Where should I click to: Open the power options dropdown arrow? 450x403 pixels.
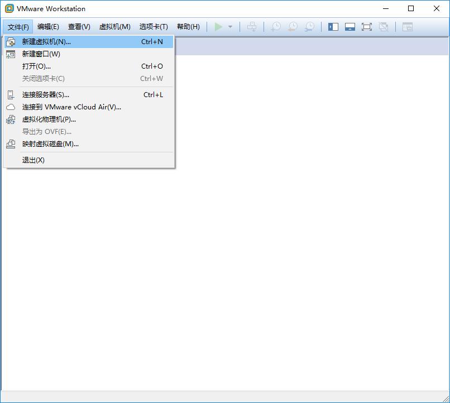point(229,26)
